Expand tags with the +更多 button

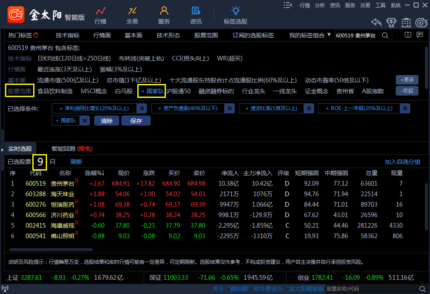point(407,80)
